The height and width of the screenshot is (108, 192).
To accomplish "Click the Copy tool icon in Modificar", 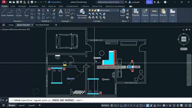I will click(39, 14).
